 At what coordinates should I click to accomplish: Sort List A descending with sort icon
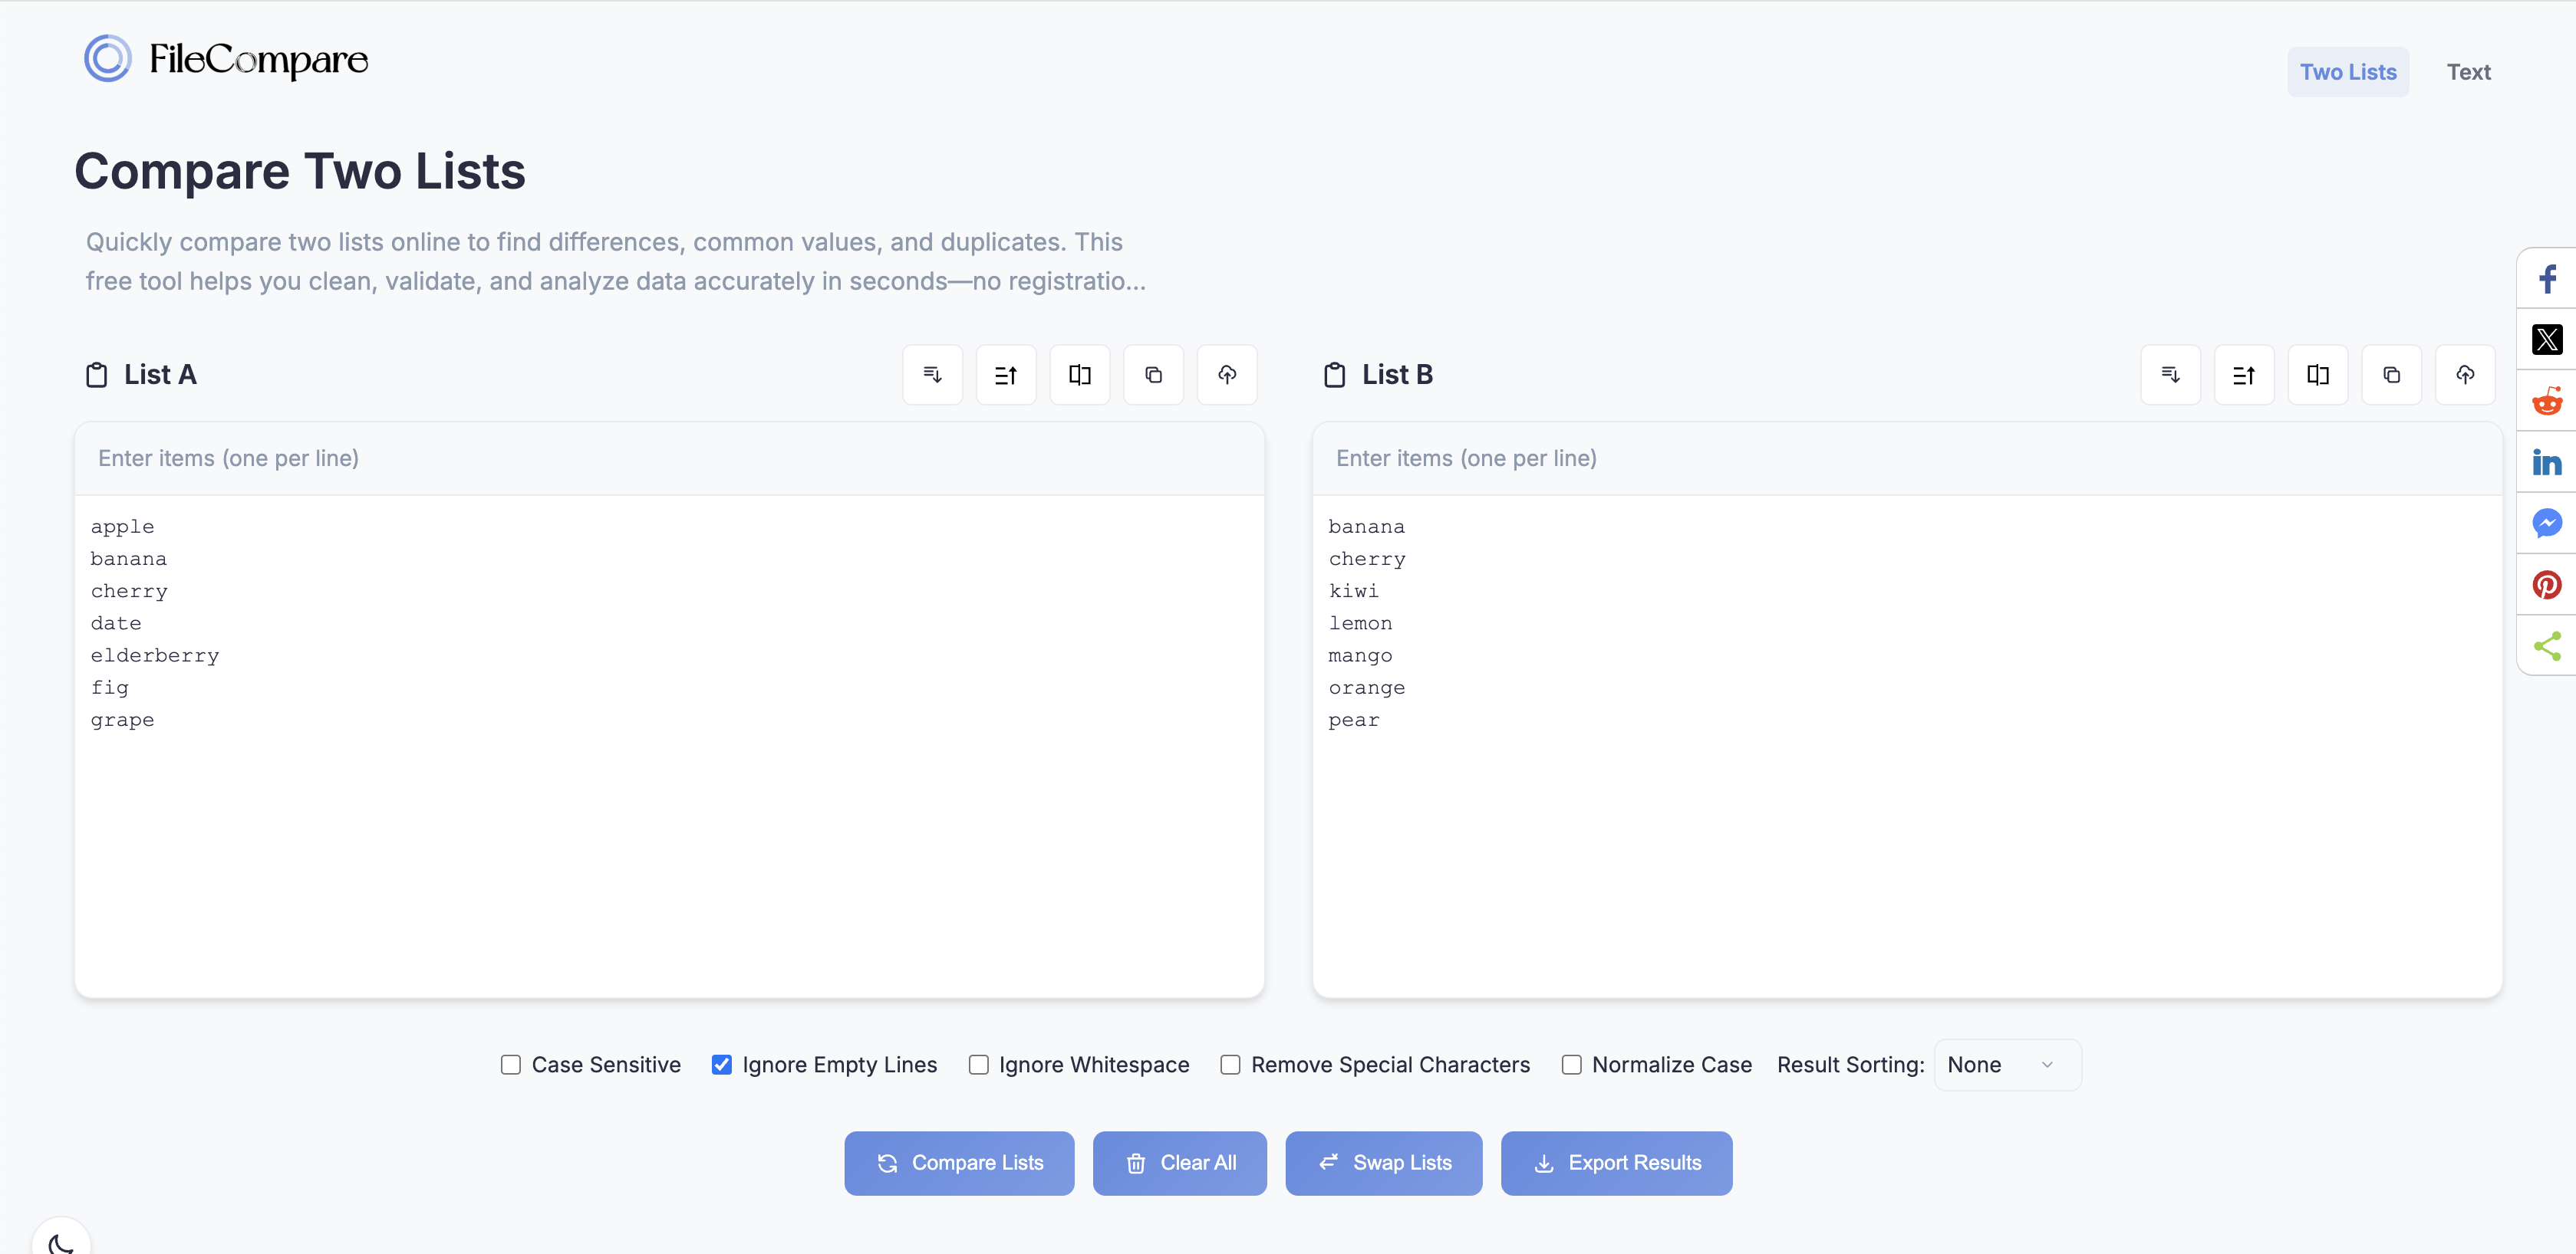(x=932, y=375)
